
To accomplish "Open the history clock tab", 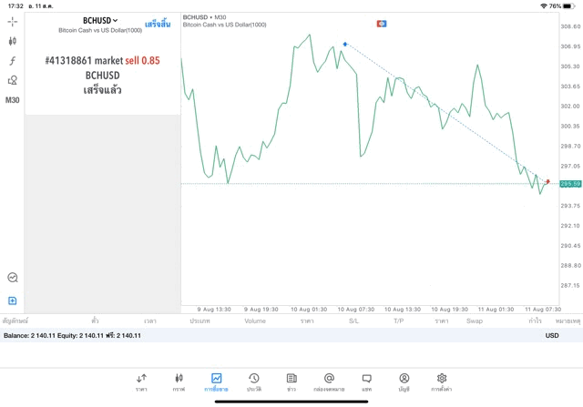I will (x=254, y=382).
